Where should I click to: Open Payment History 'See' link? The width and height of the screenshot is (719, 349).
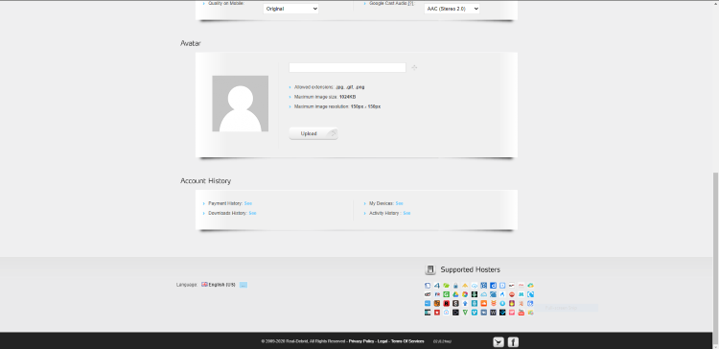pyautogui.click(x=248, y=203)
